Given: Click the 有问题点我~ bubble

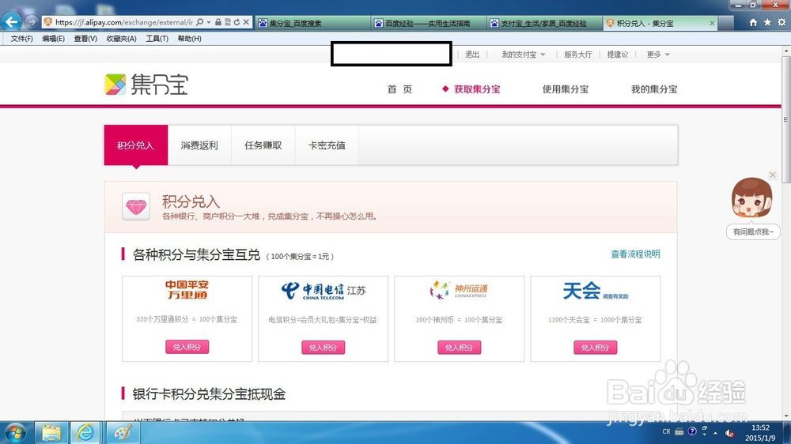Looking at the screenshot, I should click(753, 231).
